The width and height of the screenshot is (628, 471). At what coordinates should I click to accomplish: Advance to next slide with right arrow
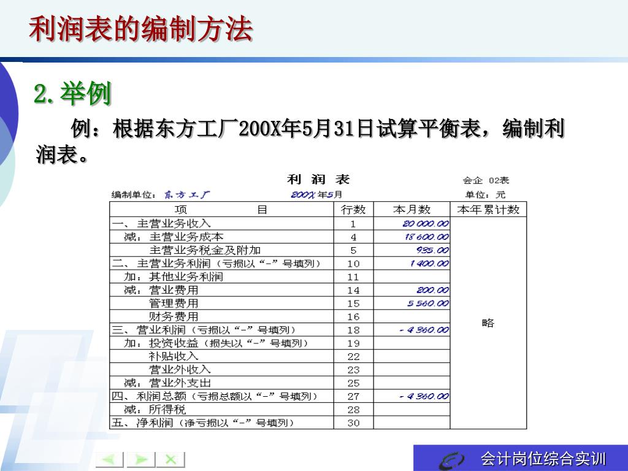coord(140,459)
